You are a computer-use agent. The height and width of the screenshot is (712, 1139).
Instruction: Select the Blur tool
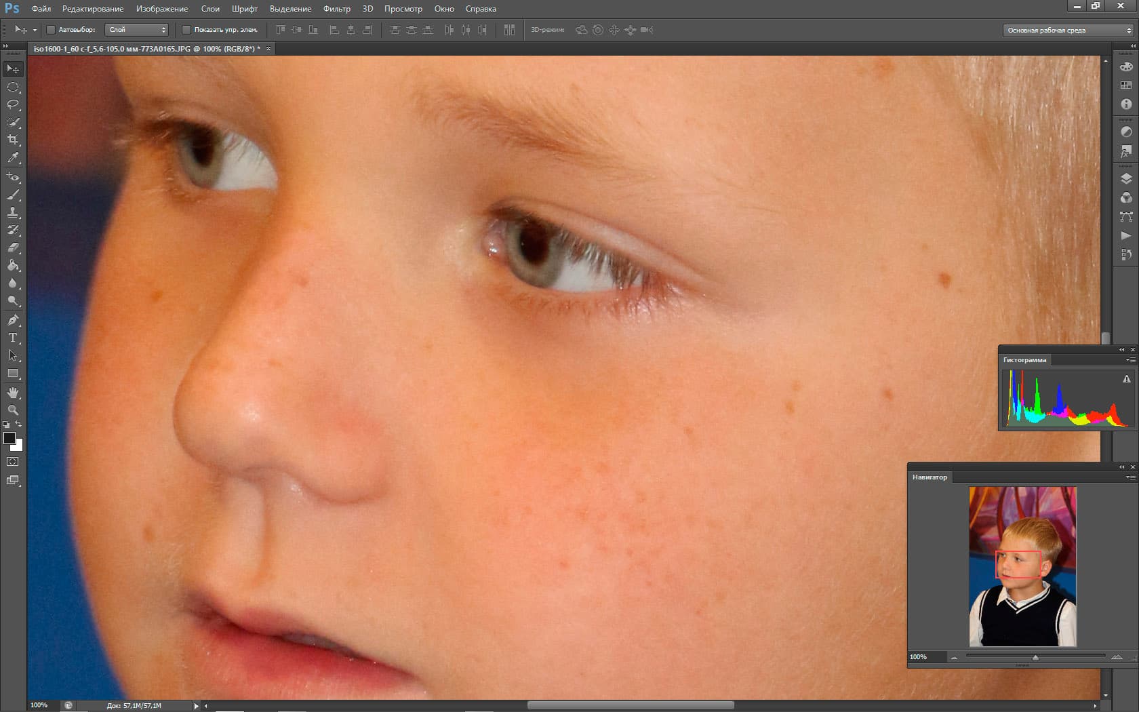pyautogui.click(x=13, y=283)
